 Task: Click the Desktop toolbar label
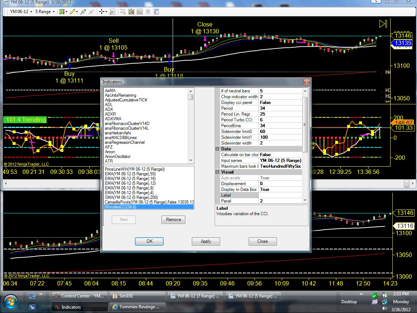coord(349,301)
